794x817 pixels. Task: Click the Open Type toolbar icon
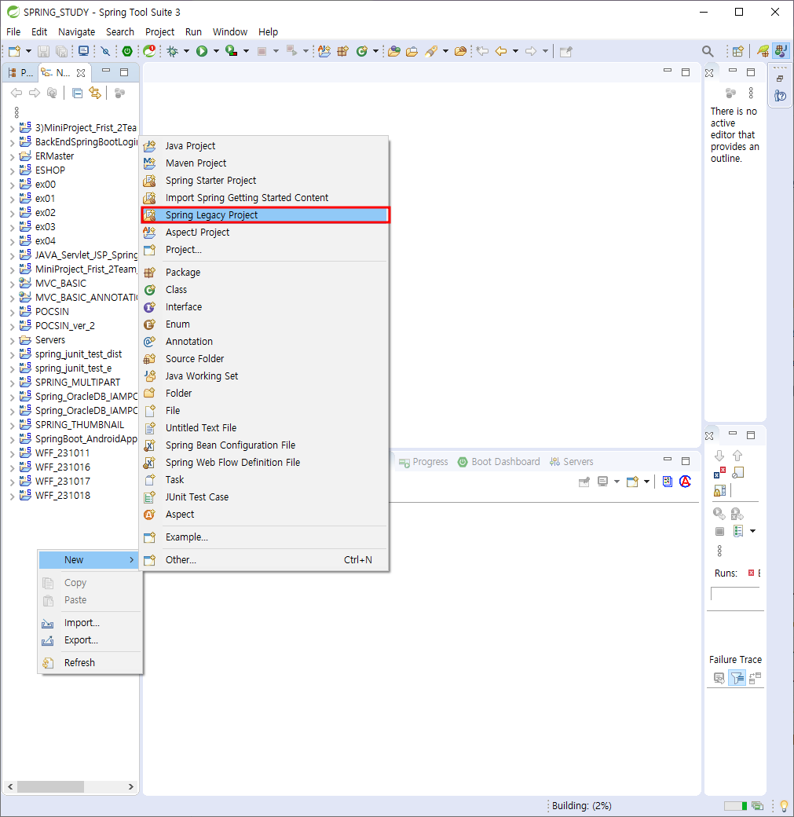(394, 51)
